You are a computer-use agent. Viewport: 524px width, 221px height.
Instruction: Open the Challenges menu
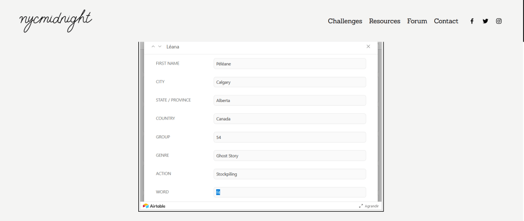(x=345, y=21)
